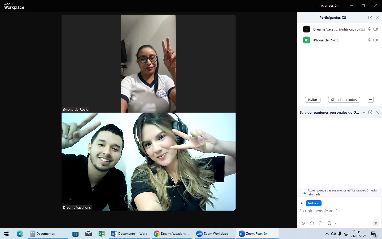
Task: Mute the host's microphone in the participants list
Action: coord(369,29)
